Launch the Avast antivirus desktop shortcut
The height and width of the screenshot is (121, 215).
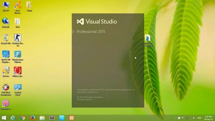[x=17, y=7]
